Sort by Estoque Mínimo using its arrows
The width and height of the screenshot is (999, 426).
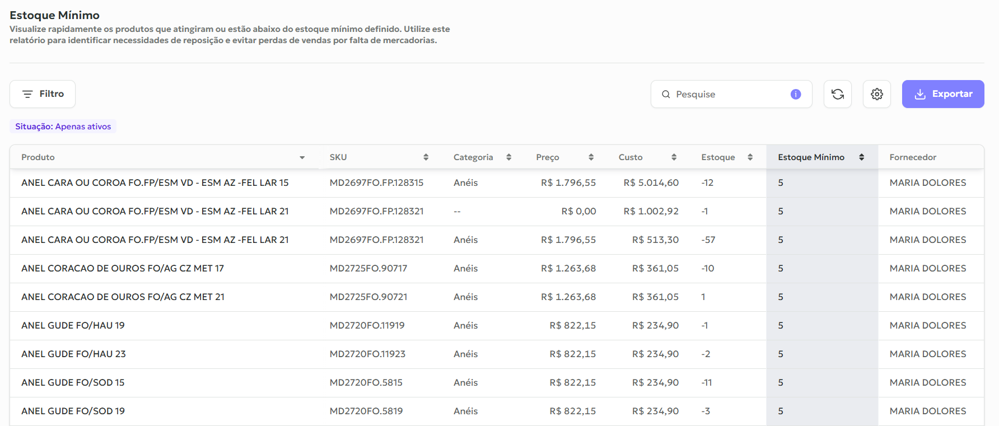862,157
